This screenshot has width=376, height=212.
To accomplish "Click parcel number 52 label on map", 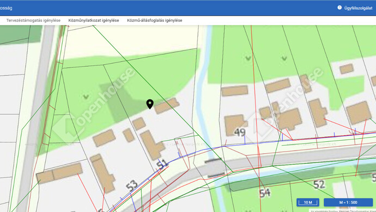I will click(319, 184).
